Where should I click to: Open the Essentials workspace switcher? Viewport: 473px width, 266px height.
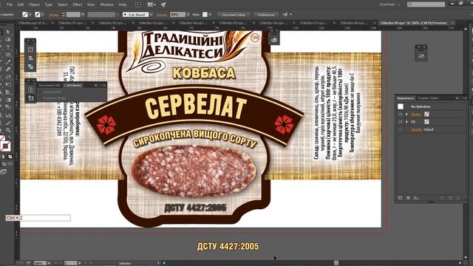[389, 4]
